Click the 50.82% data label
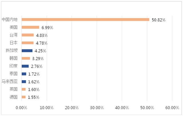The width and height of the screenshot is (183, 116). click(158, 20)
